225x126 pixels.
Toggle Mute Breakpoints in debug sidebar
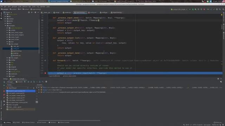pos(4,98)
